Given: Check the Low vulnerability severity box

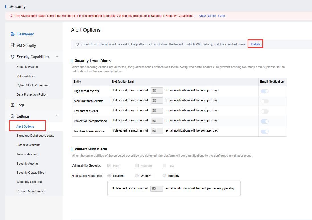Looking at the screenshot, I should click(164, 166).
